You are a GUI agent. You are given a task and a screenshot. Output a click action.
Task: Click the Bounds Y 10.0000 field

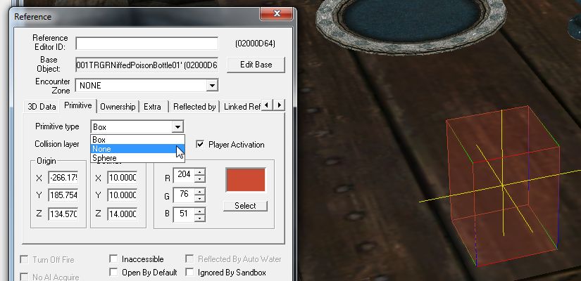click(123, 195)
